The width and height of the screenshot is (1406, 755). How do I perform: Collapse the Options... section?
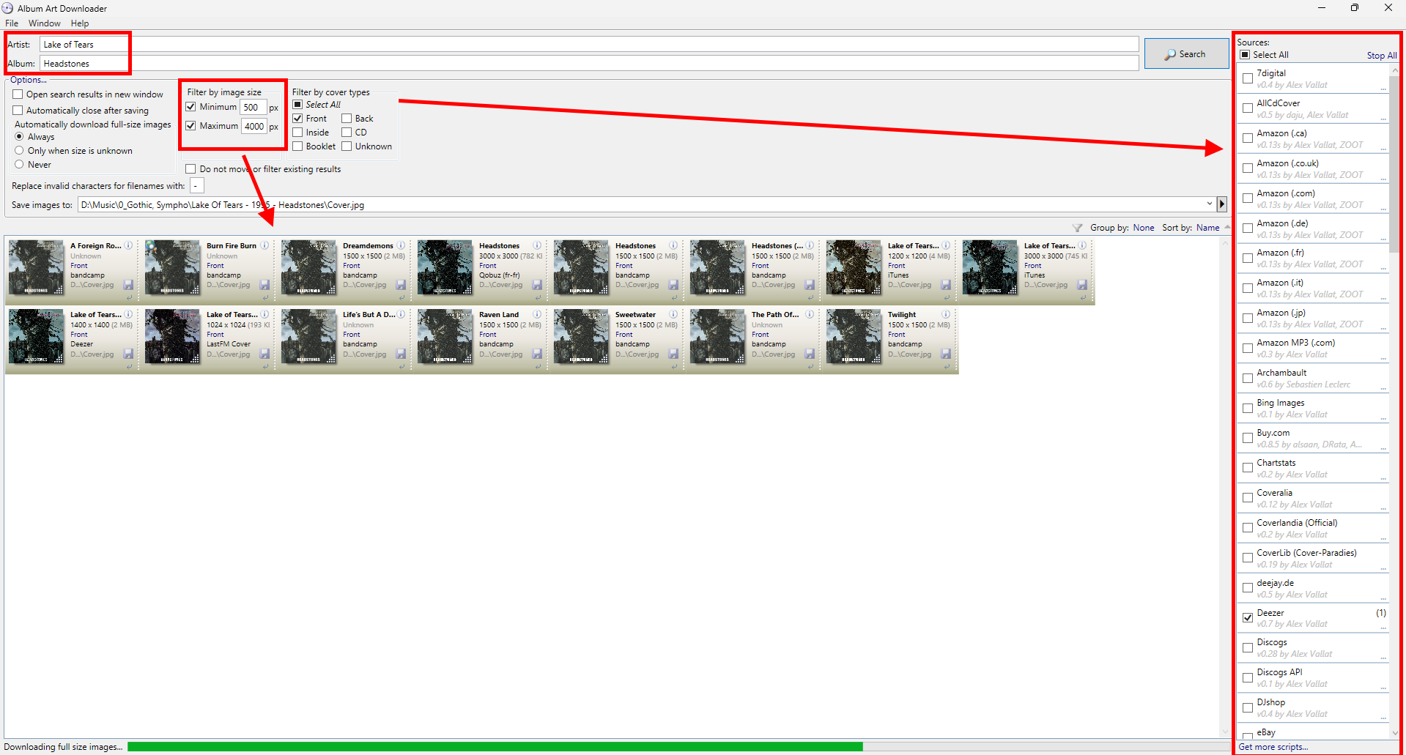click(x=28, y=80)
